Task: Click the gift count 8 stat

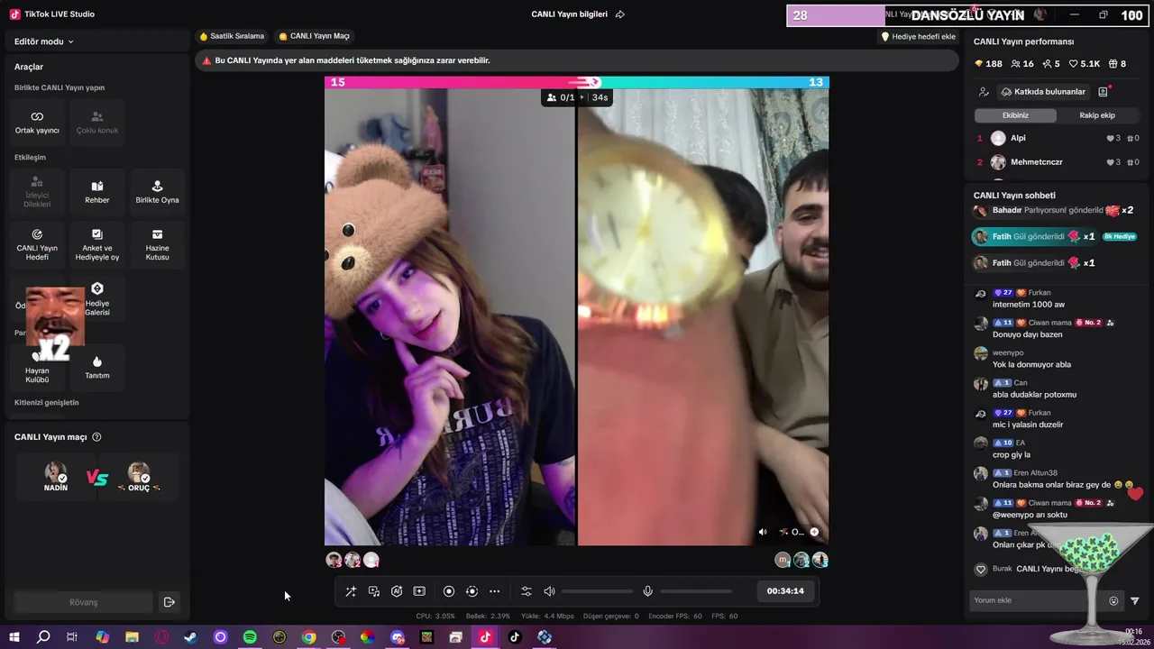Action: (x=1118, y=64)
